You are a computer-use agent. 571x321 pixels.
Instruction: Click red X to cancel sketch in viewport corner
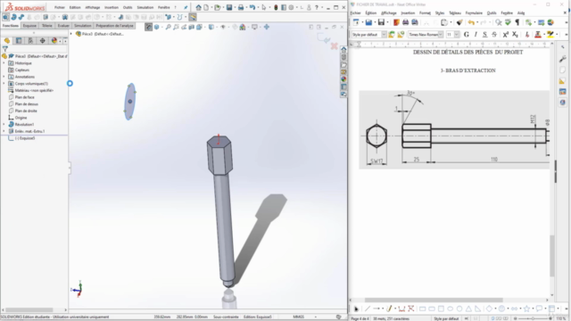pos(334,46)
